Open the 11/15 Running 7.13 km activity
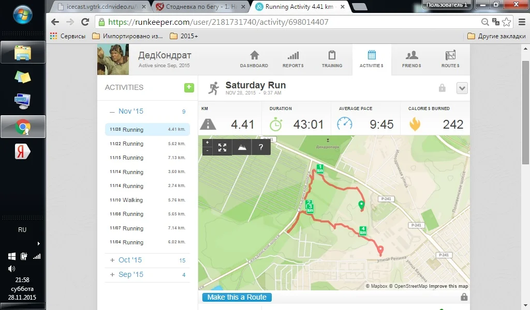Screen dimensions: 530x310 click(148, 158)
